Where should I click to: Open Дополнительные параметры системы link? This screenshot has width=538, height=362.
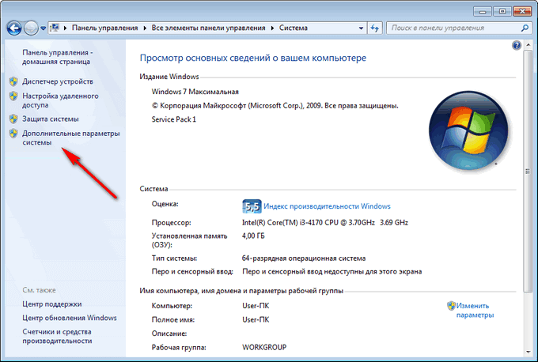(71, 138)
